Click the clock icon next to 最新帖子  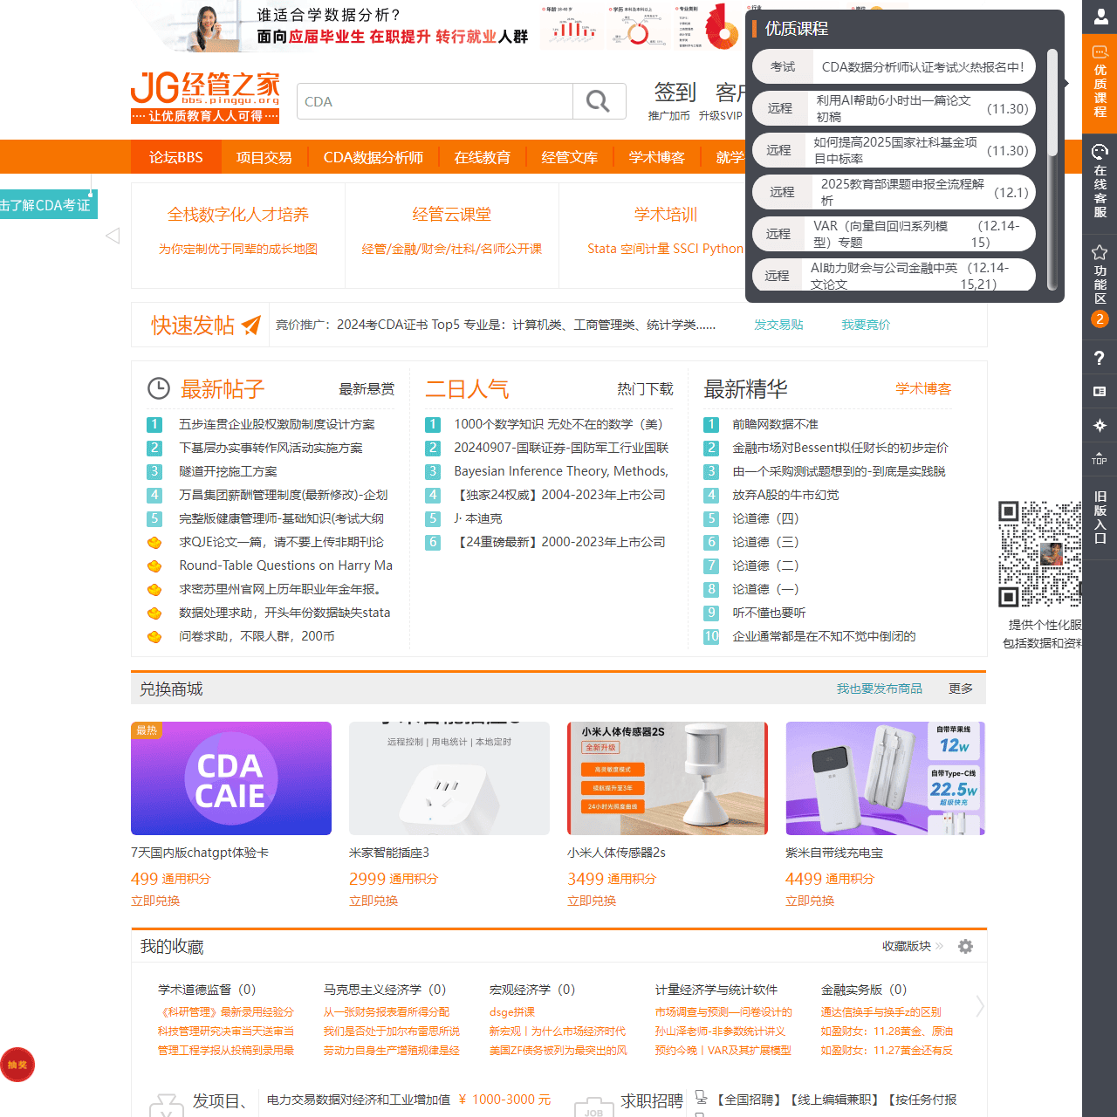click(158, 388)
